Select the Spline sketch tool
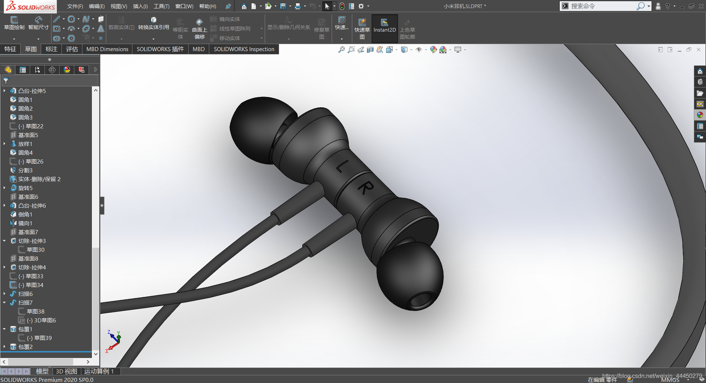The height and width of the screenshot is (383, 706). [86, 19]
